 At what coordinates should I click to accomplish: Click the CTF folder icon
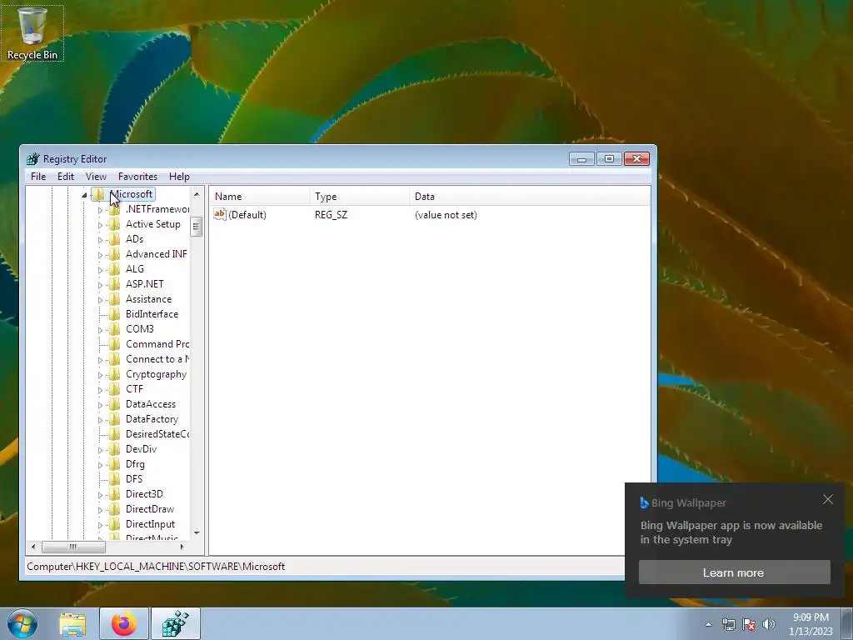point(114,389)
